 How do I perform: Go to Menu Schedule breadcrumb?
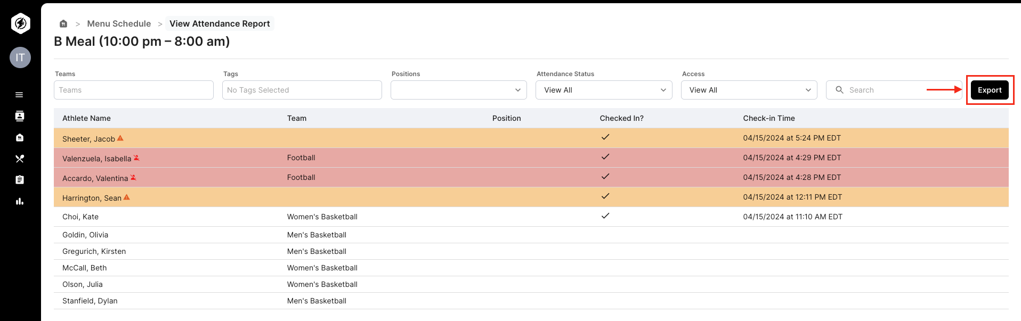pos(119,23)
